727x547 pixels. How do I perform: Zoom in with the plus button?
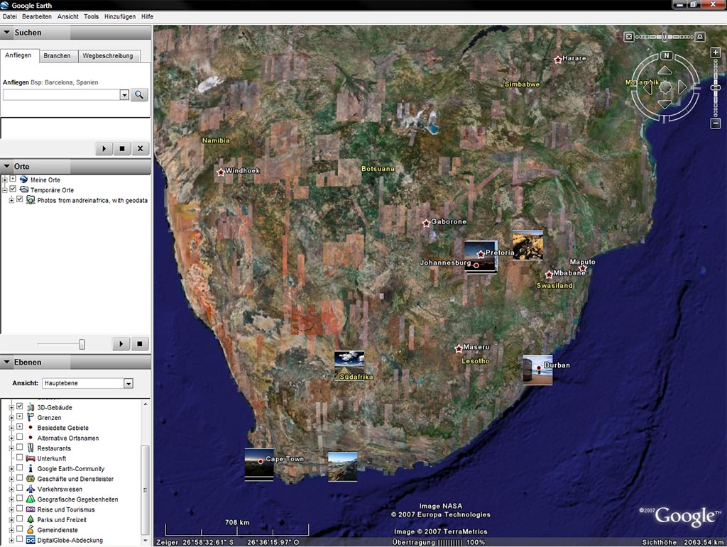coord(716,53)
